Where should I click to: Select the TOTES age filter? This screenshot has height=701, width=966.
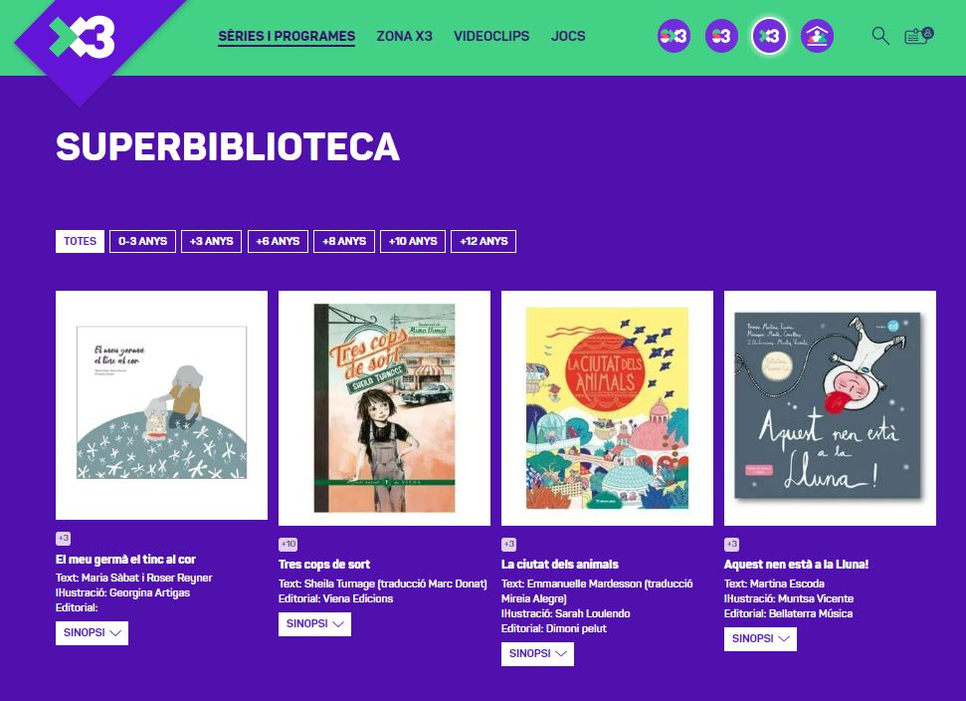[x=81, y=241]
